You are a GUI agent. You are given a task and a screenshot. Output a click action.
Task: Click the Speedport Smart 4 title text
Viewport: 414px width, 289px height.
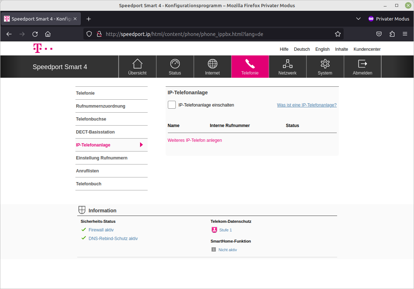click(60, 67)
